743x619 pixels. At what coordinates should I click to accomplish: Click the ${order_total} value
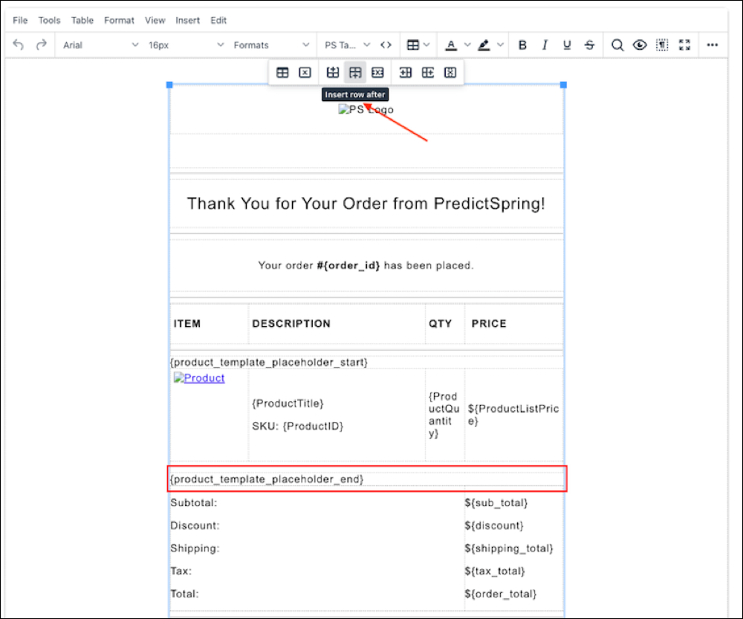click(x=500, y=594)
